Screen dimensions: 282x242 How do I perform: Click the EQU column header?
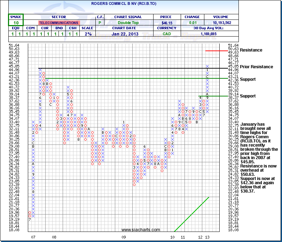pyautogui.click(x=16, y=28)
